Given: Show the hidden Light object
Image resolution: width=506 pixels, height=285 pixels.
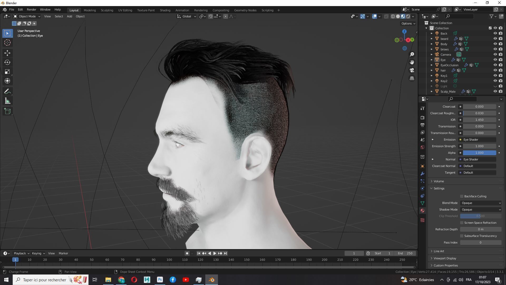Looking at the screenshot, I should [495, 86].
